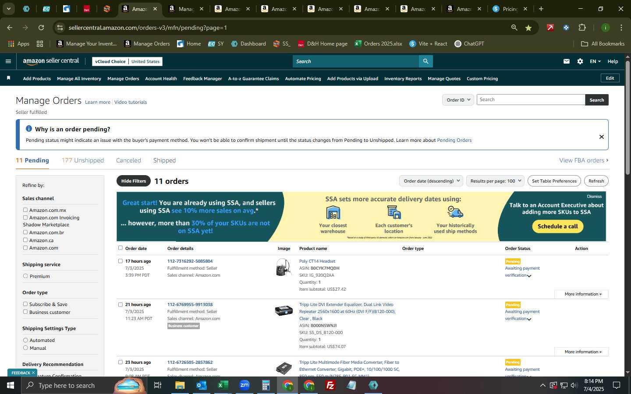The width and height of the screenshot is (631, 394).
Task: Click the Schedule a call button
Action: [x=557, y=226]
